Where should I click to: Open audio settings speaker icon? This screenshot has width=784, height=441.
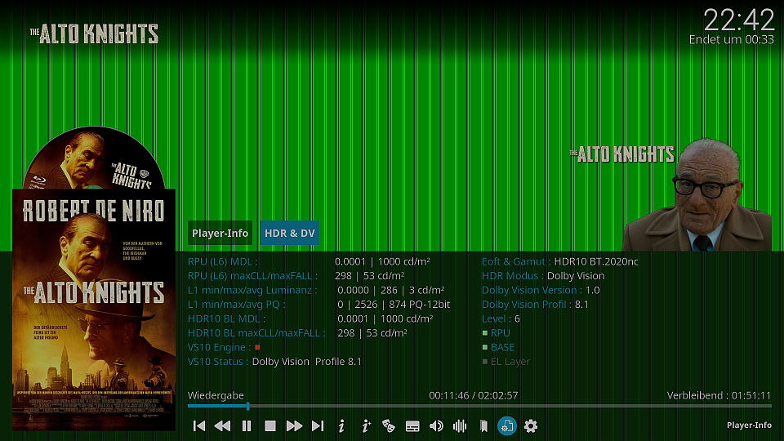[436, 426]
